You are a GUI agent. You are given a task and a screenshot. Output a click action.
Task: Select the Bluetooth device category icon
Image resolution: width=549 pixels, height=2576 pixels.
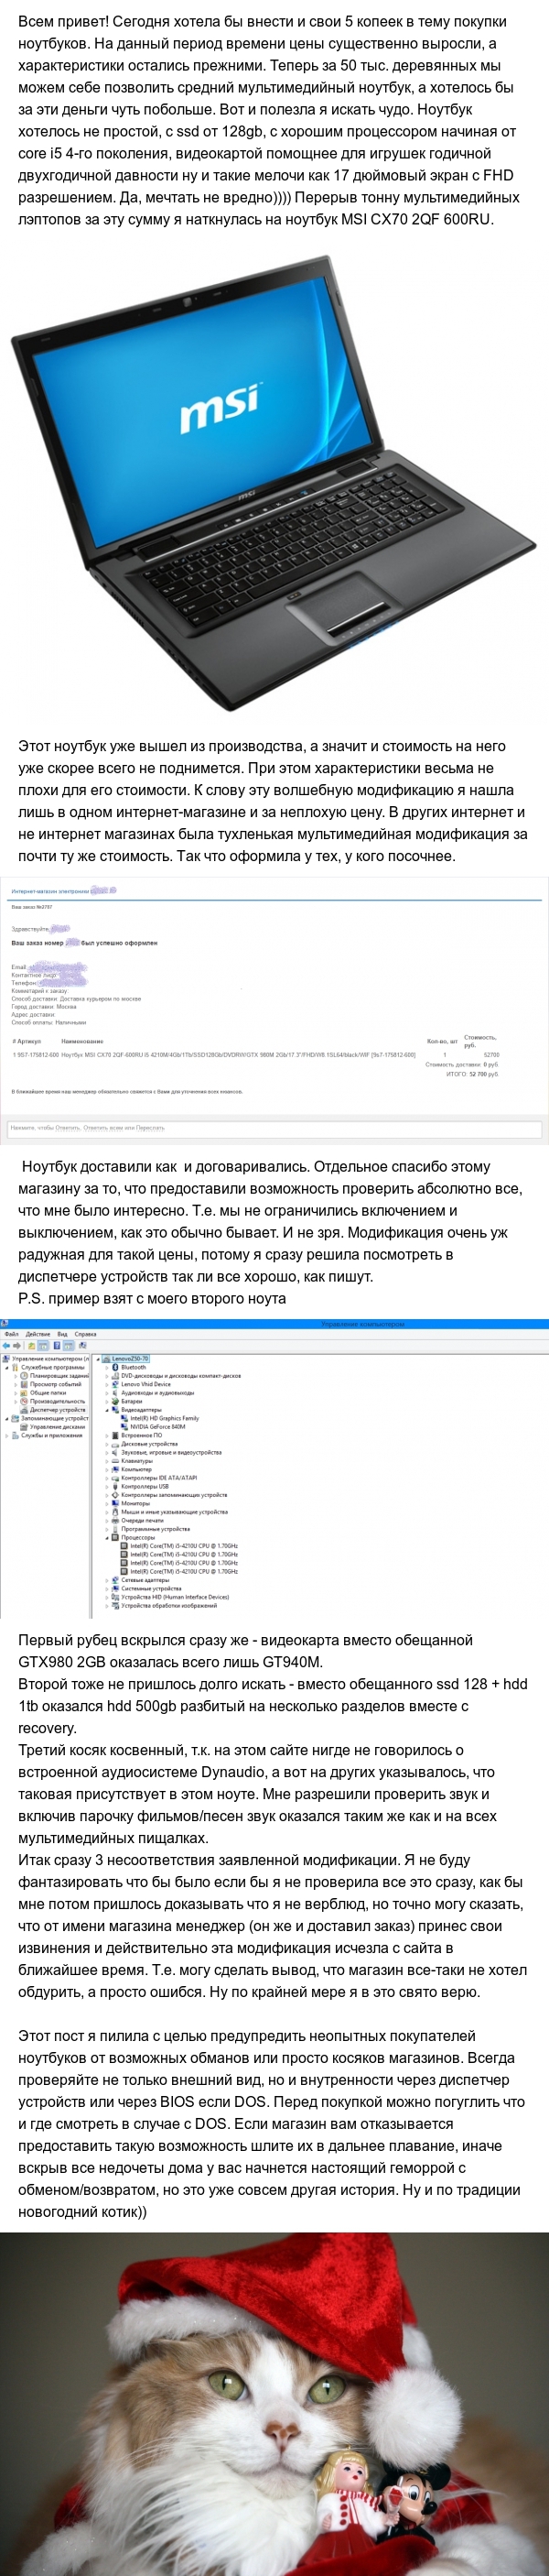116,1367
